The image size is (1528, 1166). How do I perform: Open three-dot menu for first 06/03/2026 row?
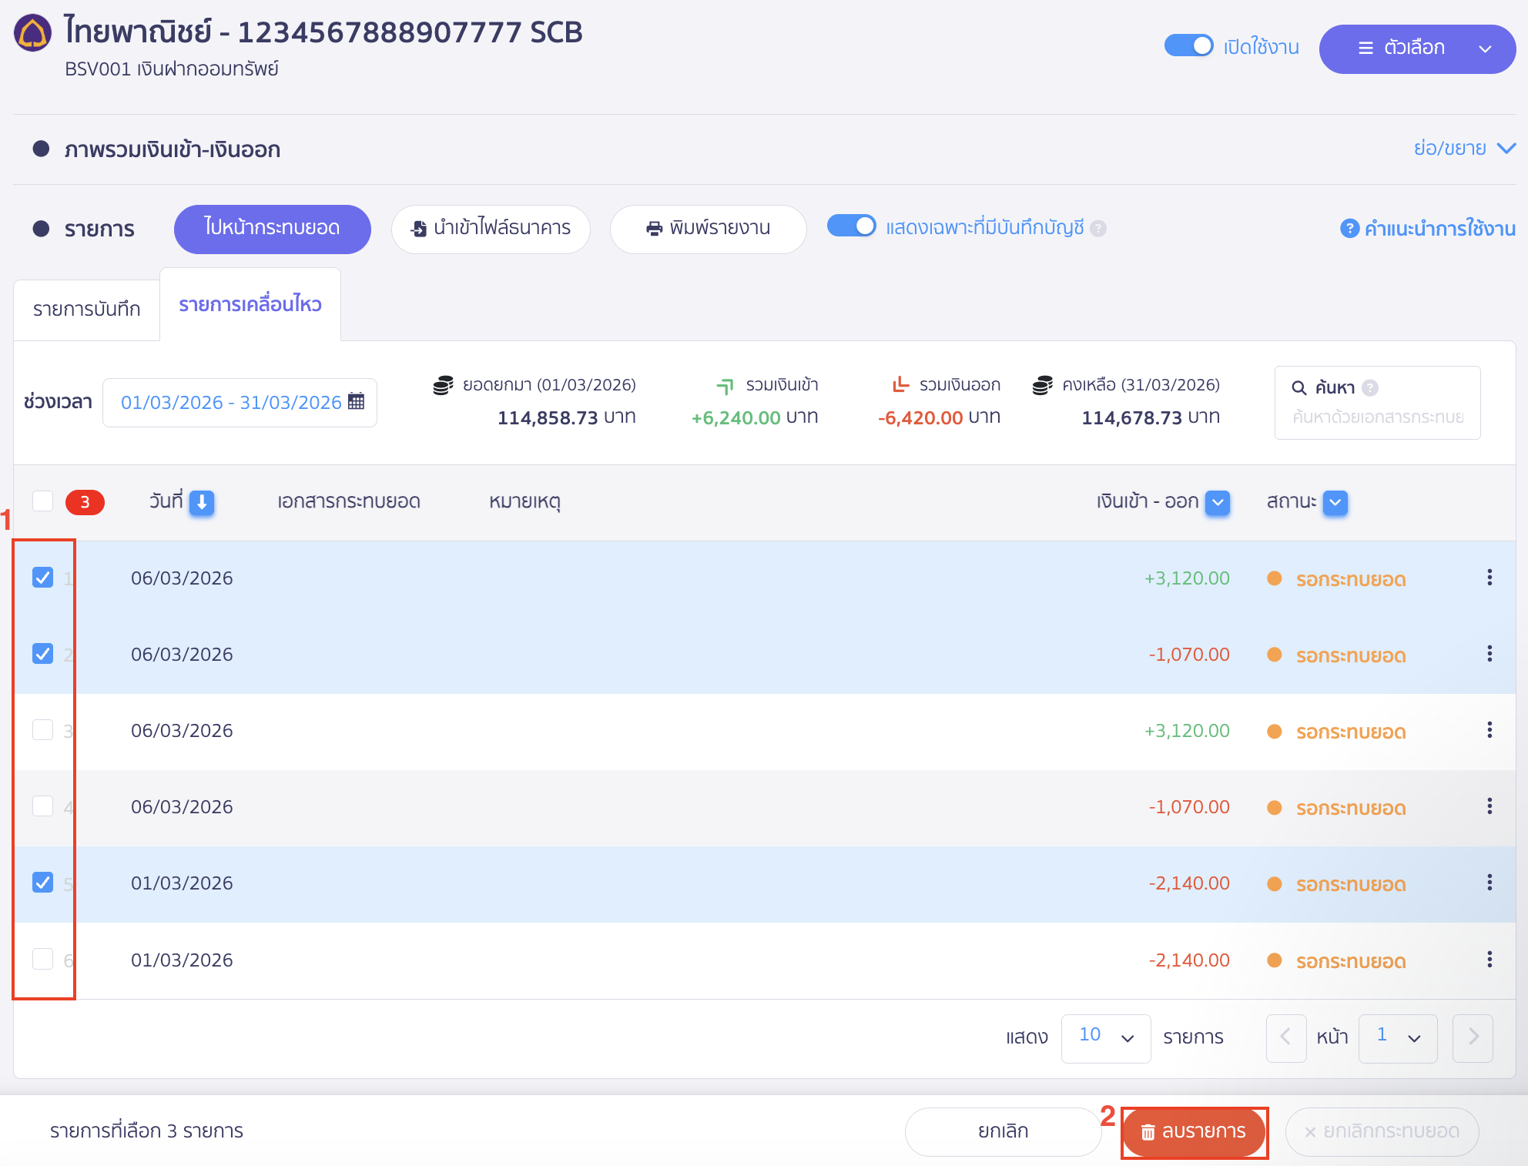tap(1489, 578)
